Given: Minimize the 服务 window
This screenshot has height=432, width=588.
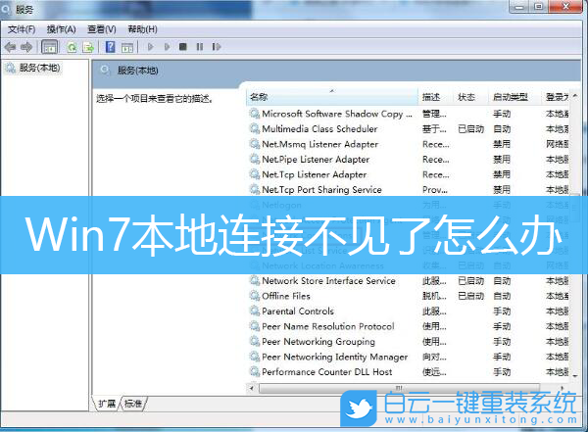Looking at the screenshot, I should [x=519, y=7].
